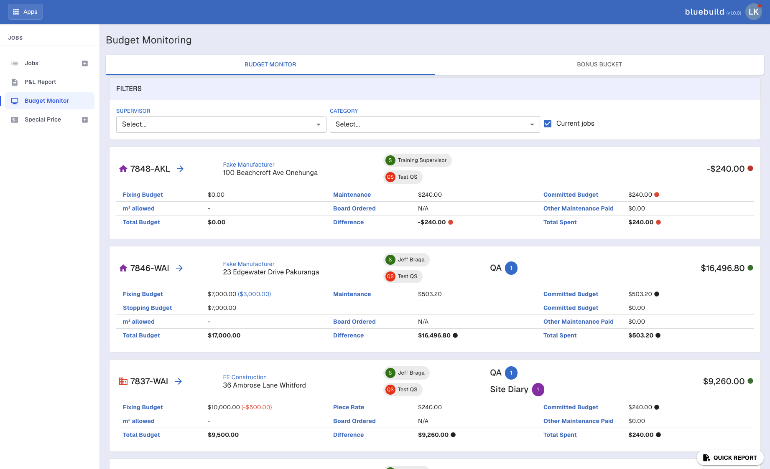Click the Stopping Budget label
Image resolution: width=770 pixels, height=469 pixels.
click(147, 308)
